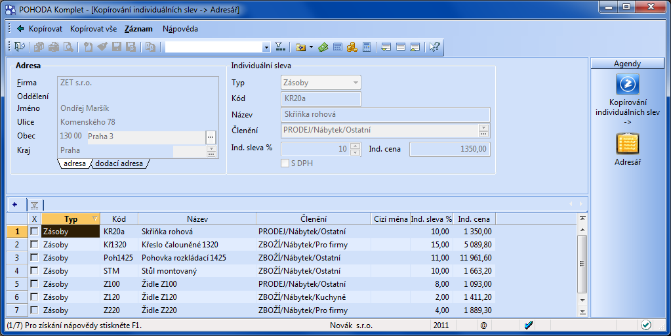Check the X box for row STM
671x336 pixels.
(34, 270)
